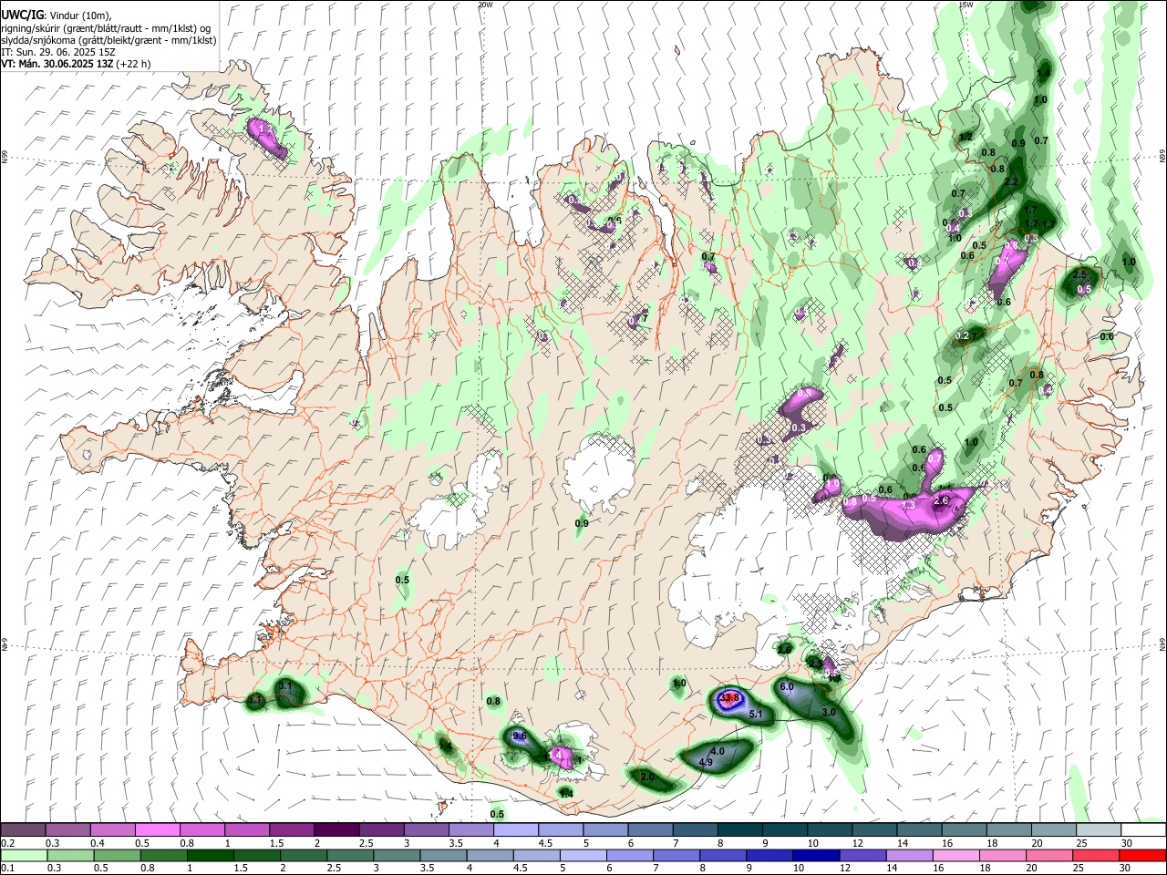
Task: Select the 1.2 rainfall value in the northeast
Action: (x=966, y=137)
